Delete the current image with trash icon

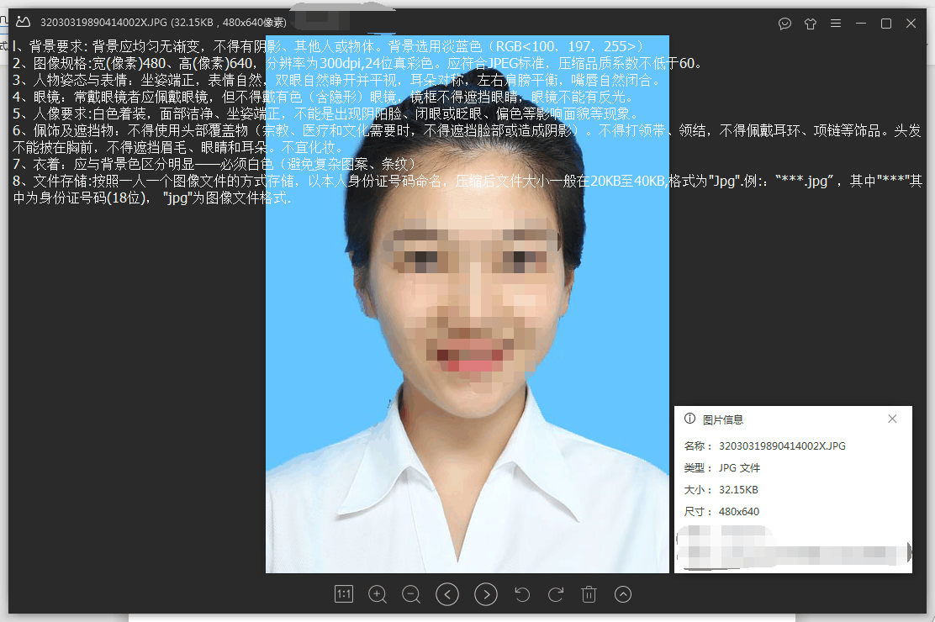(x=589, y=594)
